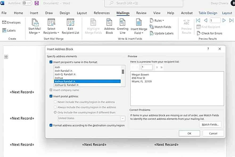Open the File tab

point(4,13)
